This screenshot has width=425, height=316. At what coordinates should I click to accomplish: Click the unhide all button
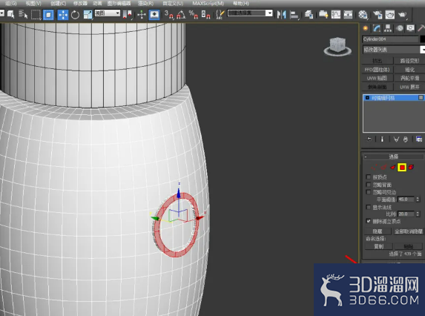tap(409, 231)
